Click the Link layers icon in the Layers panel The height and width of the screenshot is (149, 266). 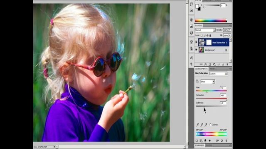click(x=201, y=65)
